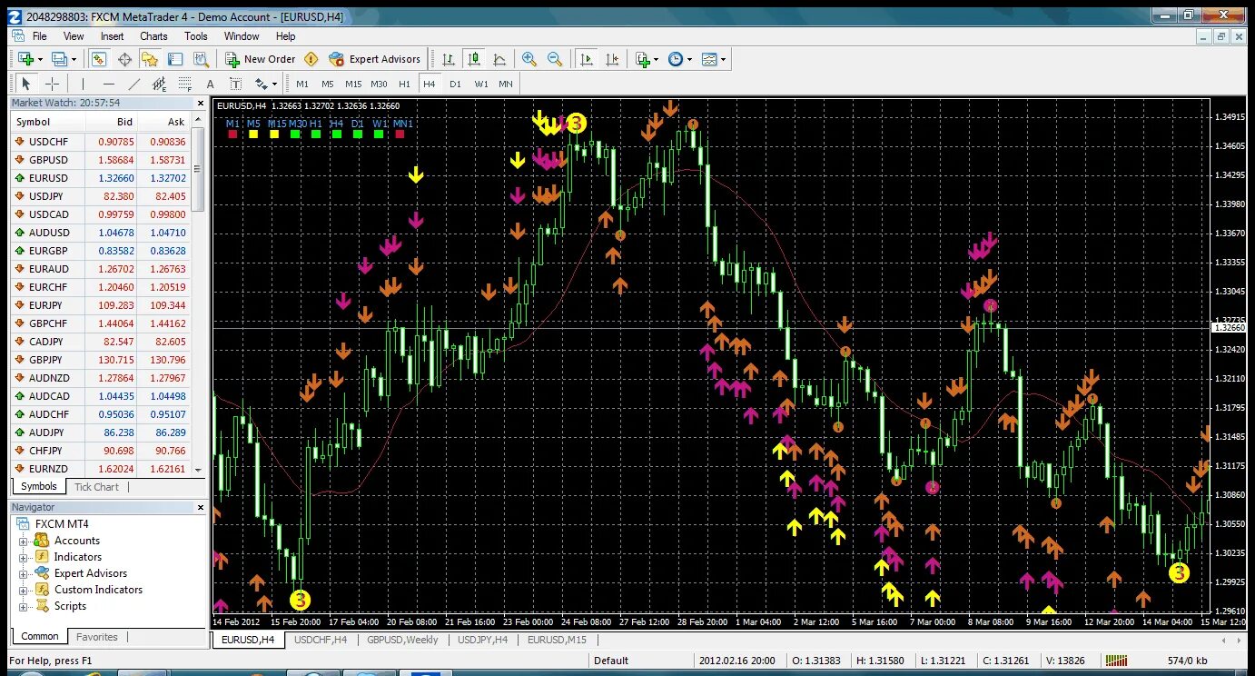Zoom in on the chart
This screenshot has height=676, width=1255.
coord(529,59)
